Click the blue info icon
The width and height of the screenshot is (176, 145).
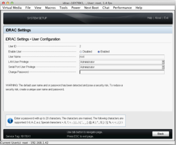10,121
